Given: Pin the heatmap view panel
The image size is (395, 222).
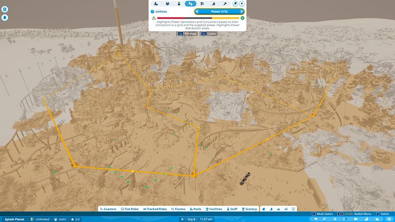Looking at the screenshot, I should [x=235, y=3].
